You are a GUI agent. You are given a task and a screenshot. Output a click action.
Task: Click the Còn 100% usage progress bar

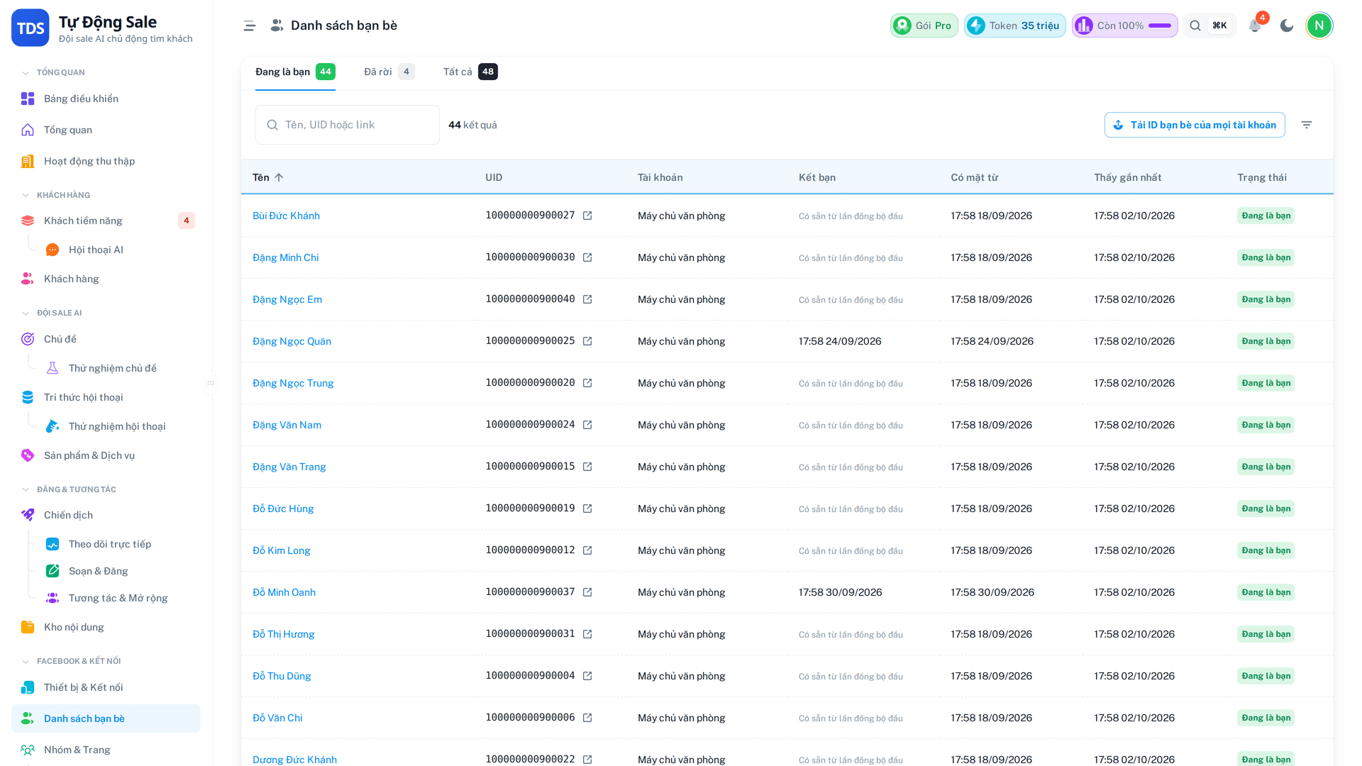pos(1160,26)
